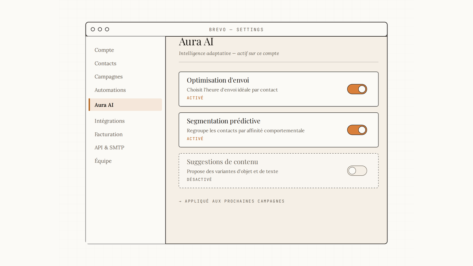Click the middle window control circle

100,30
